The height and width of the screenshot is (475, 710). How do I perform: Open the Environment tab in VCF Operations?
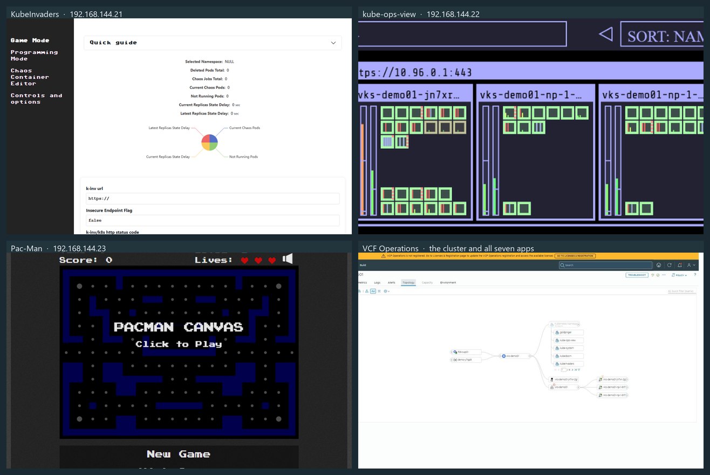pos(448,282)
